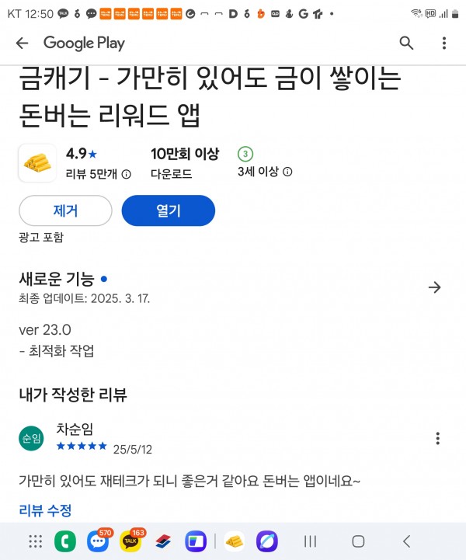The image size is (466, 560).
Task: Open Messages app with 570 badge
Action: 98,541
